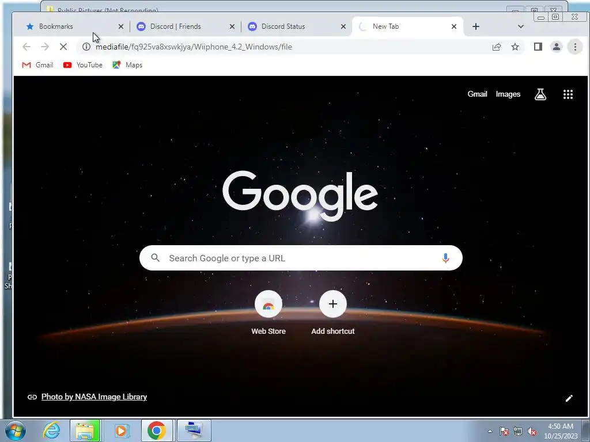This screenshot has height=442, width=590.
Task: Bookmark this tab with the star
Action: click(515, 47)
